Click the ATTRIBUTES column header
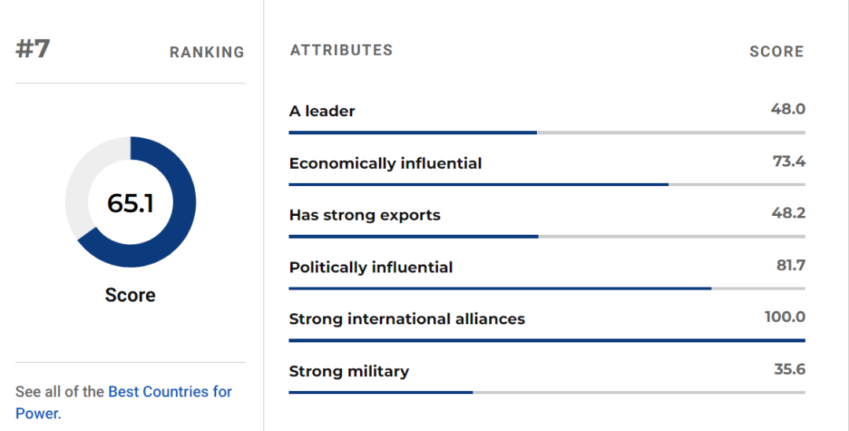 pos(341,50)
